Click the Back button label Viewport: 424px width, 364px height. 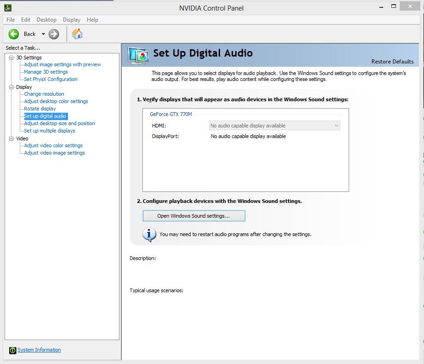coord(29,34)
